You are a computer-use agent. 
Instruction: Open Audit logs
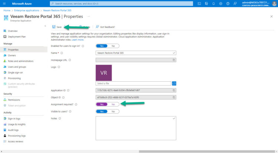pyautogui.click(x=13, y=130)
